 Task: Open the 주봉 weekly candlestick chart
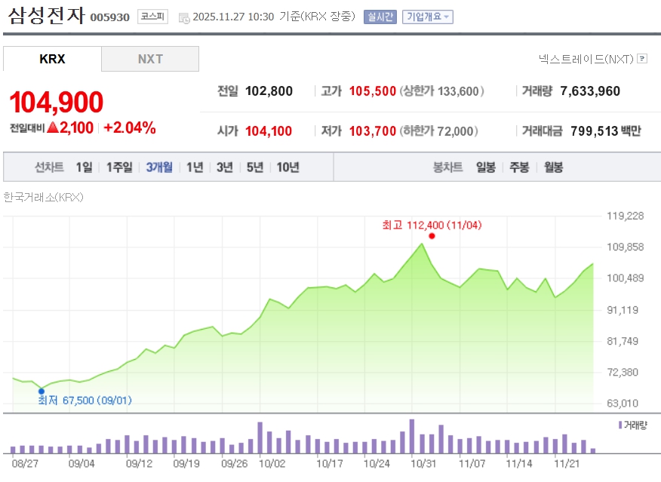pyautogui.click(x=519, y=167)
